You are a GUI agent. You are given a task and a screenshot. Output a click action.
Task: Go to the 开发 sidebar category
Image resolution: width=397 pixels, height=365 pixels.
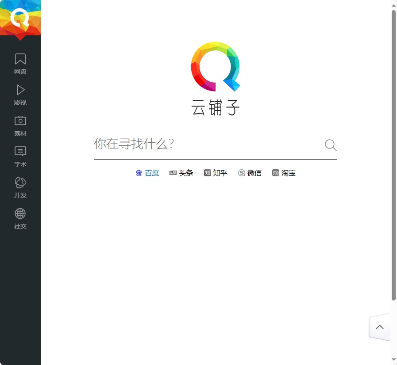click(20, 187)
